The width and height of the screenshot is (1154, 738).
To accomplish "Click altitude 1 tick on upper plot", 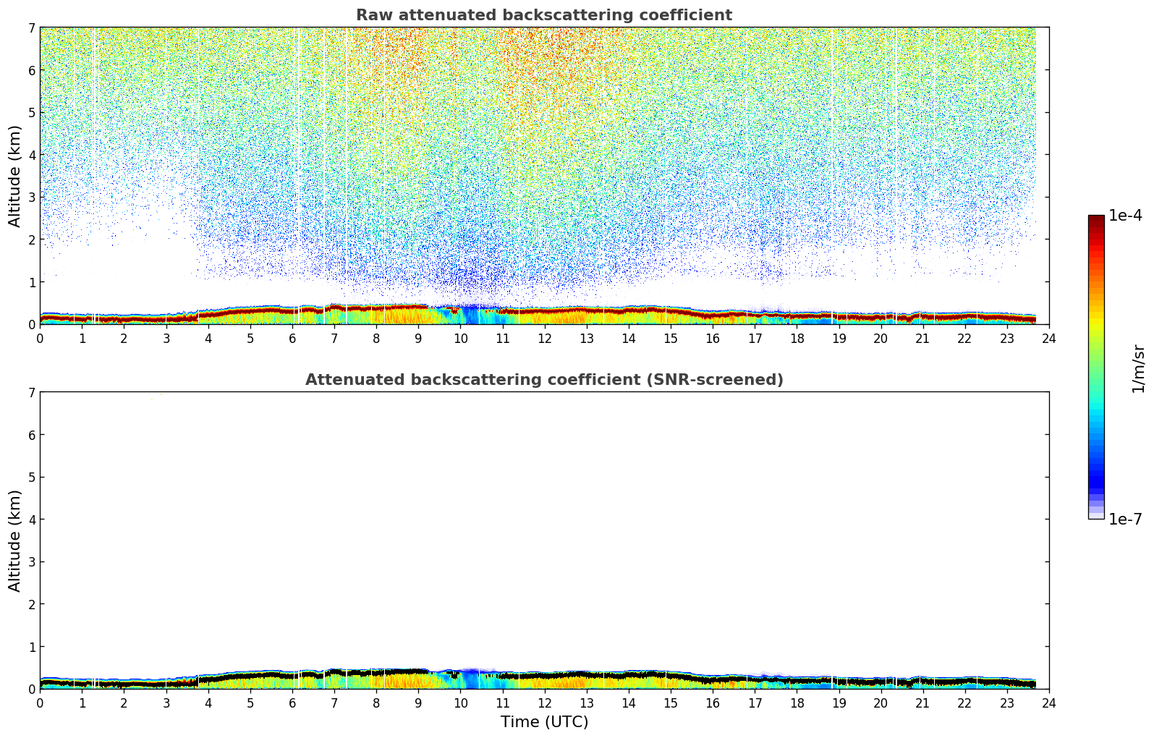I will pos(31,282).
